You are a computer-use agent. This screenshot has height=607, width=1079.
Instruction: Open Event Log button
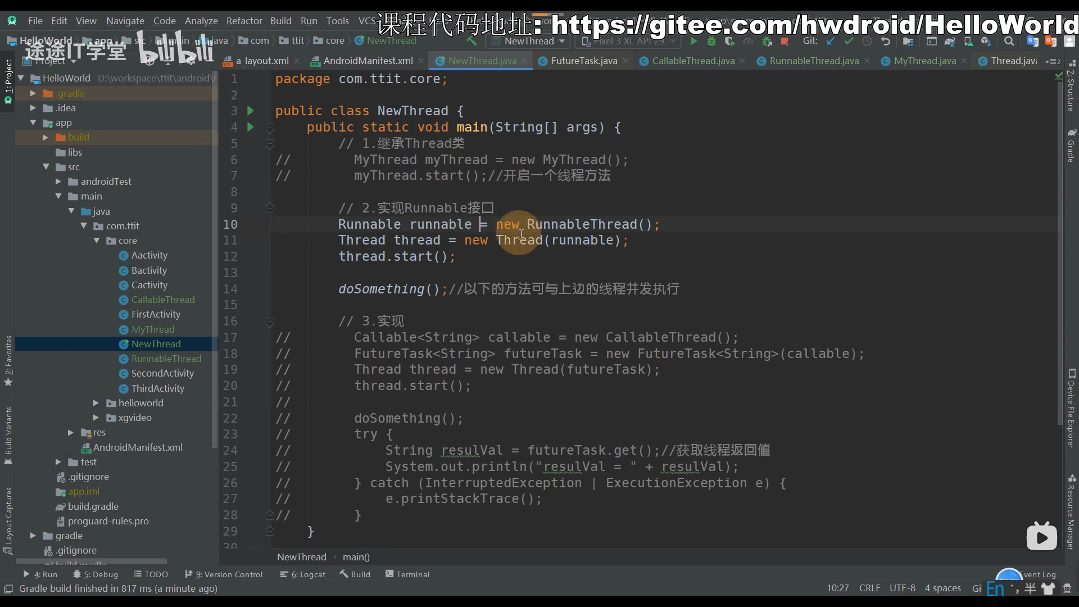click(1037, 574)
